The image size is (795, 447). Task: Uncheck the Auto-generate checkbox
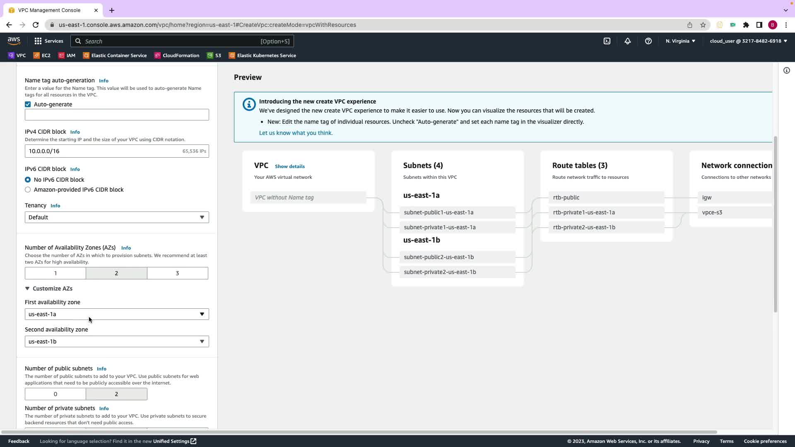[x=28, y=104]
